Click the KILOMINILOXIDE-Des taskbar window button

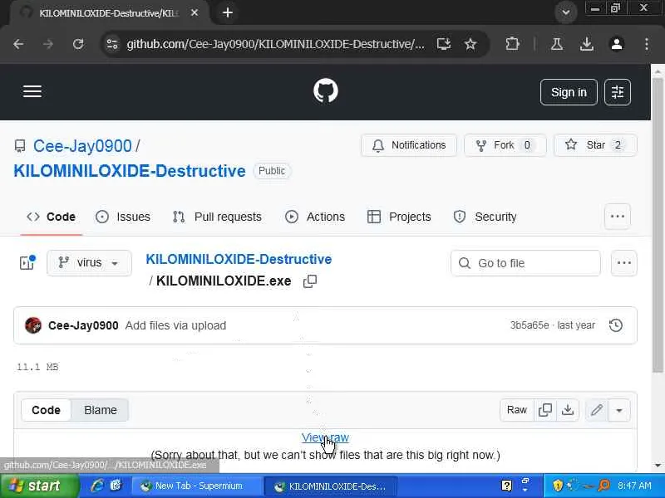331,486
